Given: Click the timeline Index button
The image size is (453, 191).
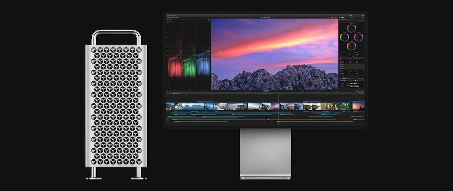Looking at the screenshot, I should click(169, 93).
